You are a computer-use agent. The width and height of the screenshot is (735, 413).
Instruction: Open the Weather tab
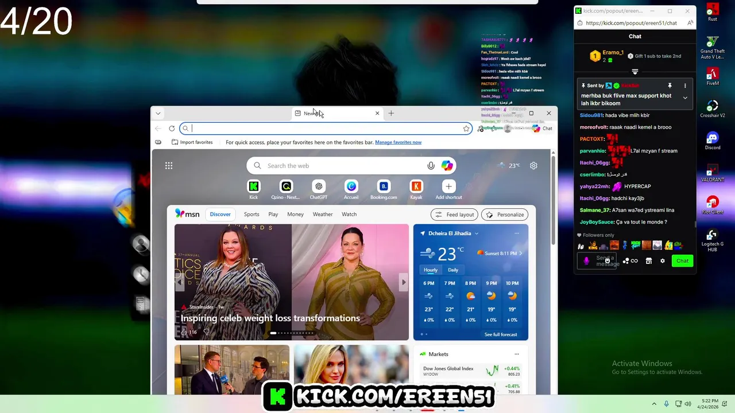point(323,214)
